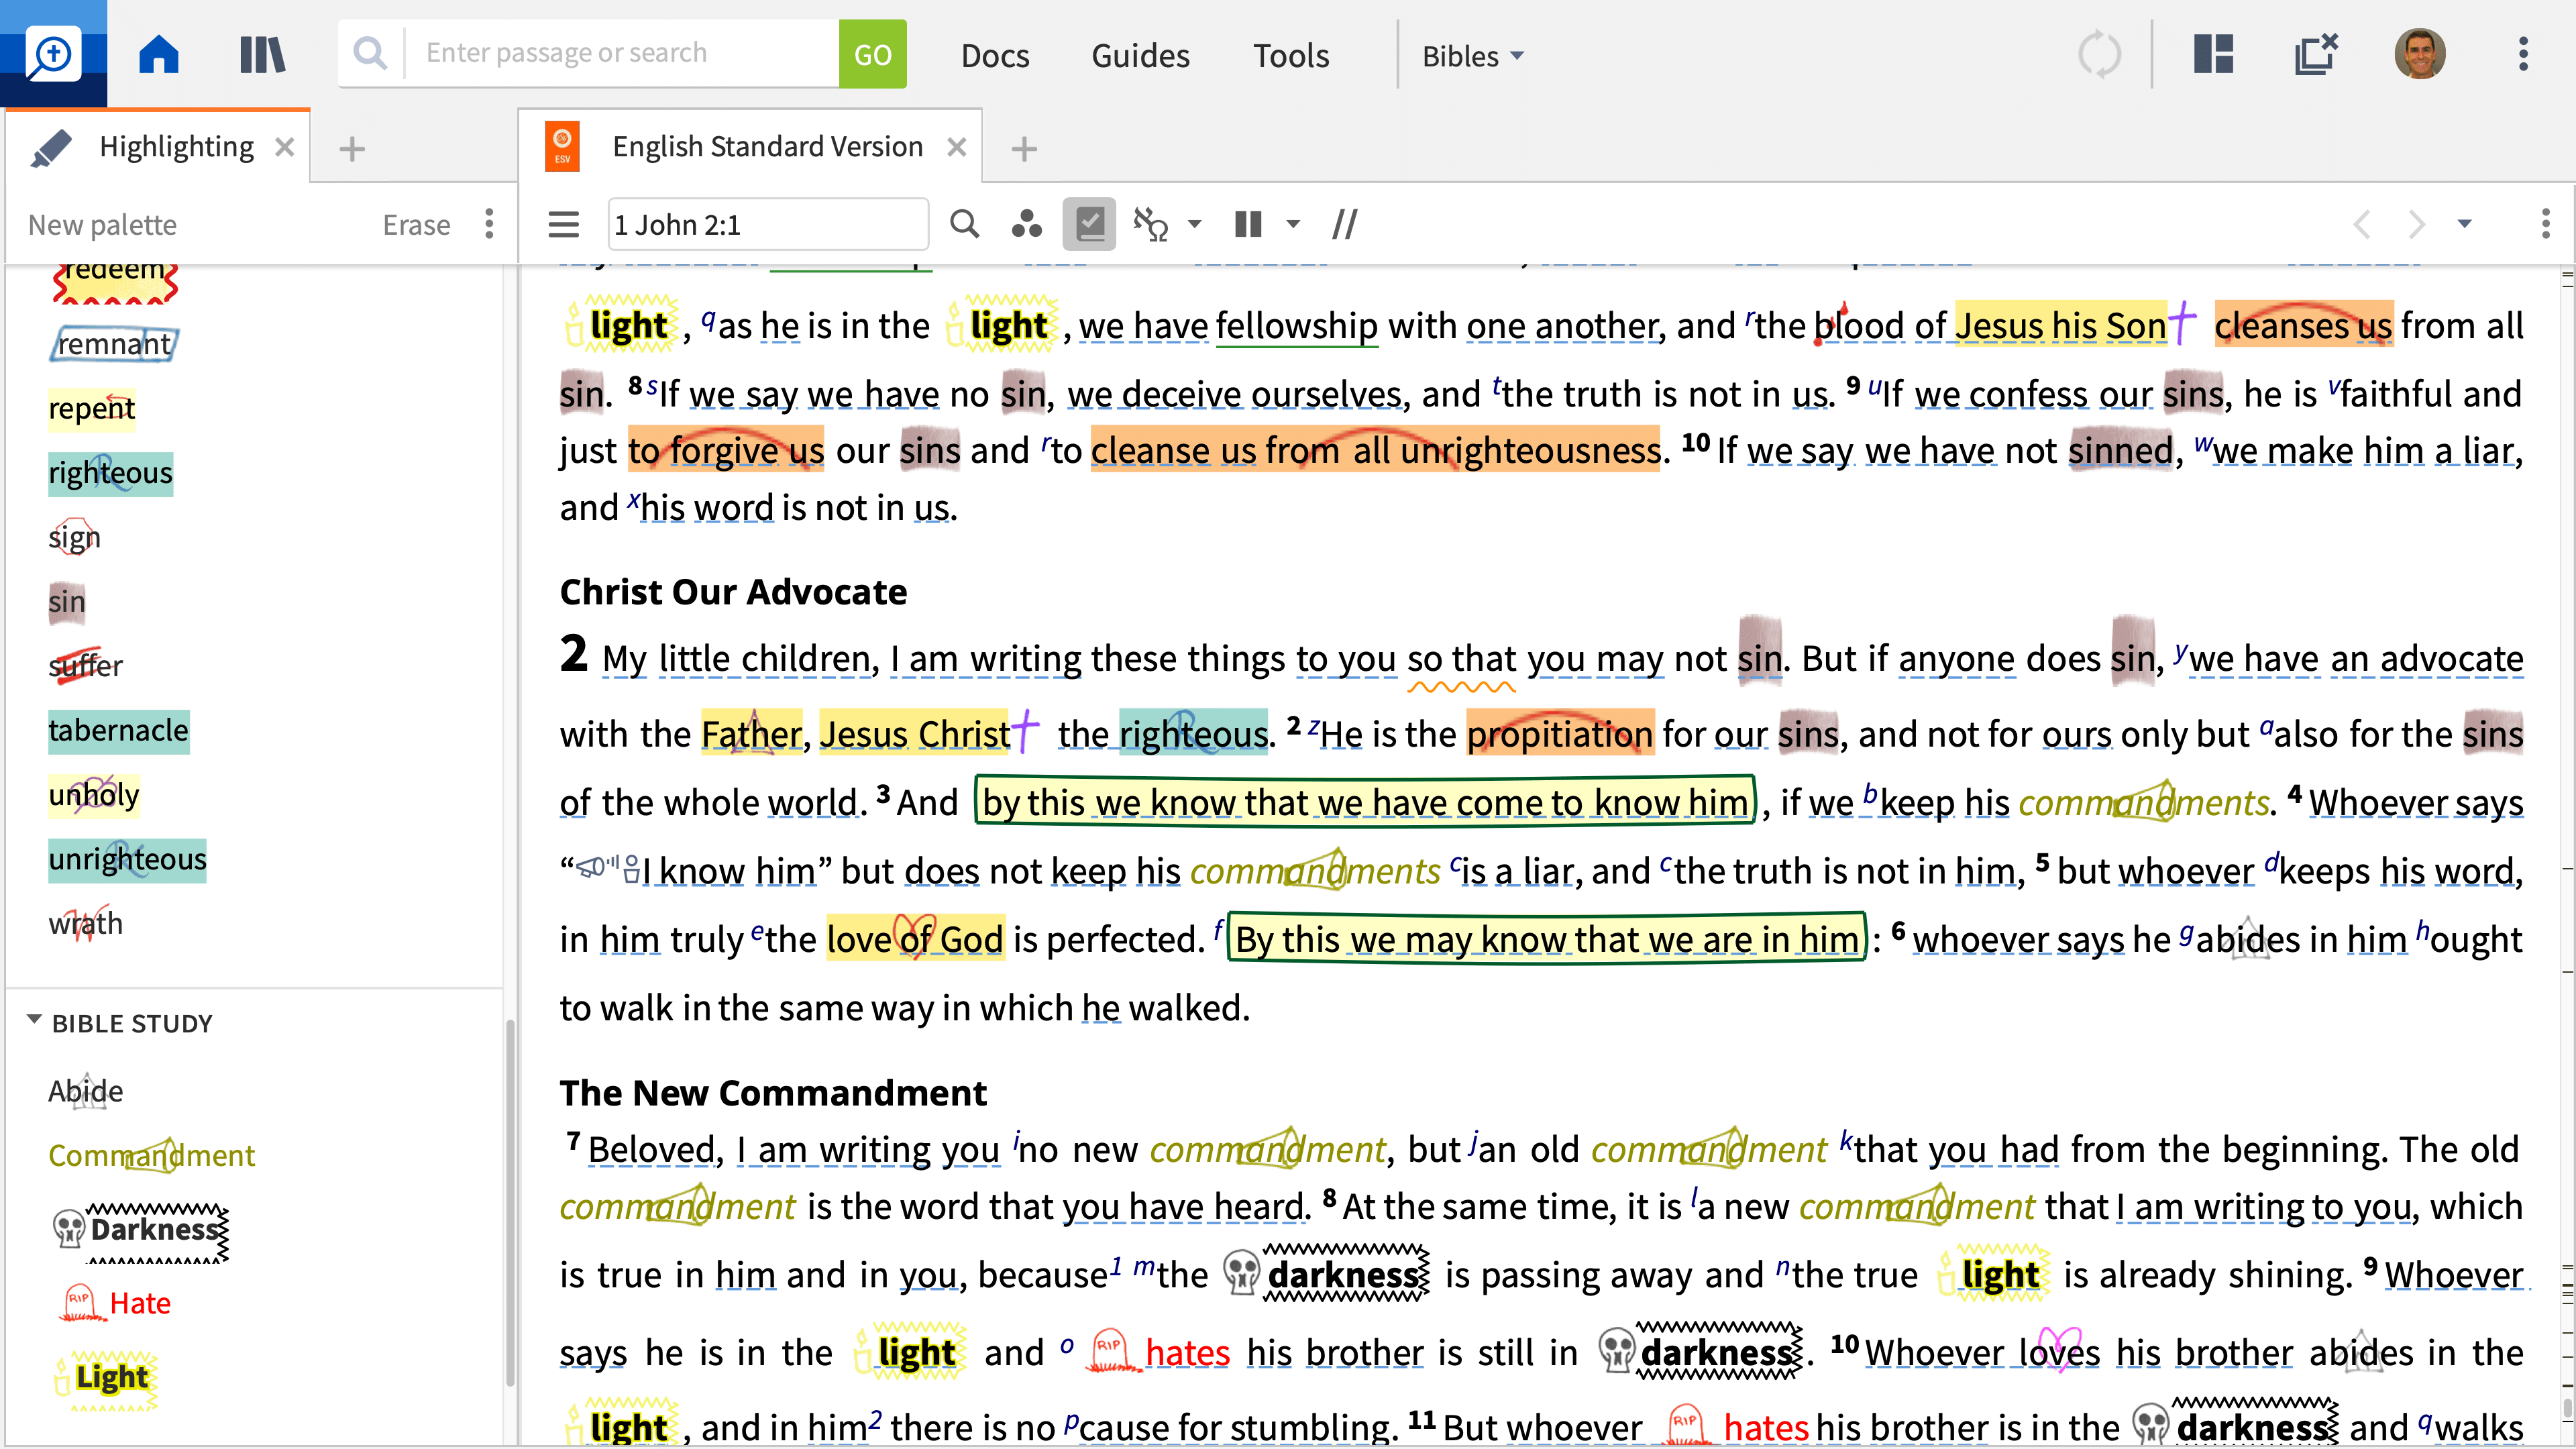Screen dimensions: 2576x1449
Task: Click the Christ Our Advocate heading
Action: click(x=733, y=592)
